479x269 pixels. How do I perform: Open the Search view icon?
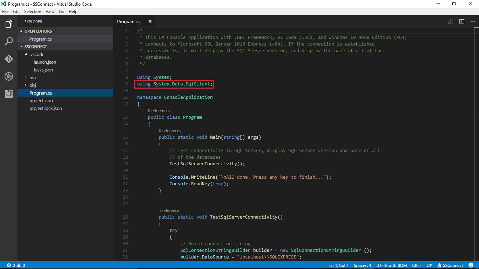pos(9,41)
